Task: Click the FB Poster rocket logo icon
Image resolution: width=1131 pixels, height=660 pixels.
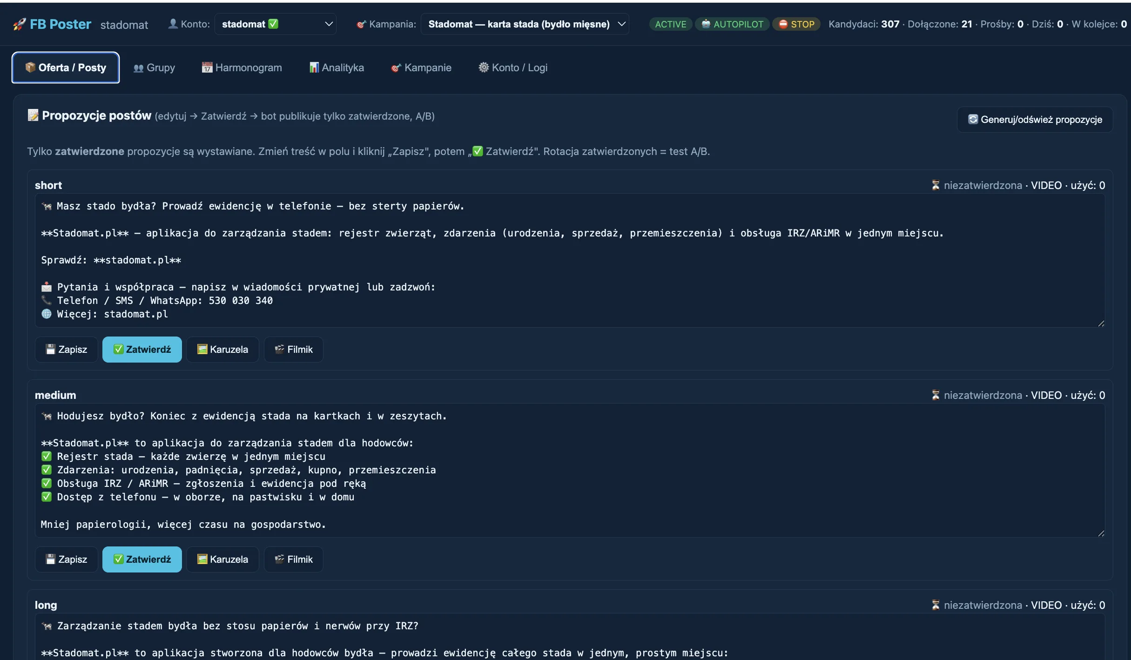Action: point(20,24)
